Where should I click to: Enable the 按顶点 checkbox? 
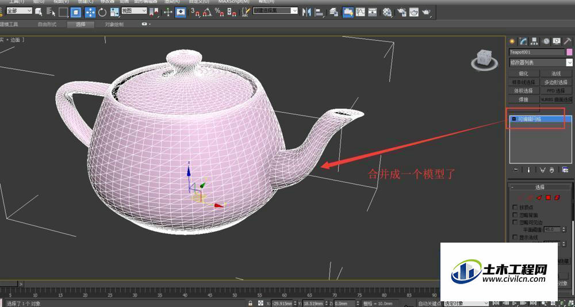515,207
